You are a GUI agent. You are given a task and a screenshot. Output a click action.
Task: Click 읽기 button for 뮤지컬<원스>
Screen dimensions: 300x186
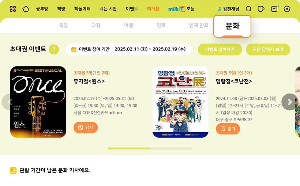[x=86, y=127]
